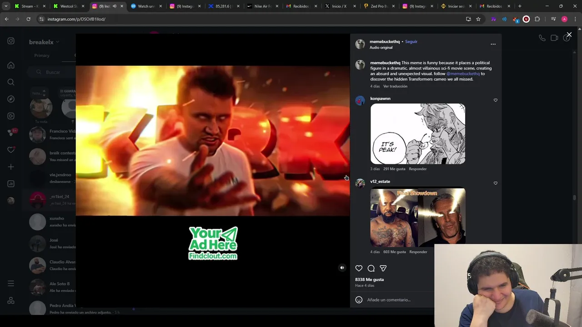Open Chrome tab search dropdown
The height and width of the screenshot is (327, 582).
point(6,6)
